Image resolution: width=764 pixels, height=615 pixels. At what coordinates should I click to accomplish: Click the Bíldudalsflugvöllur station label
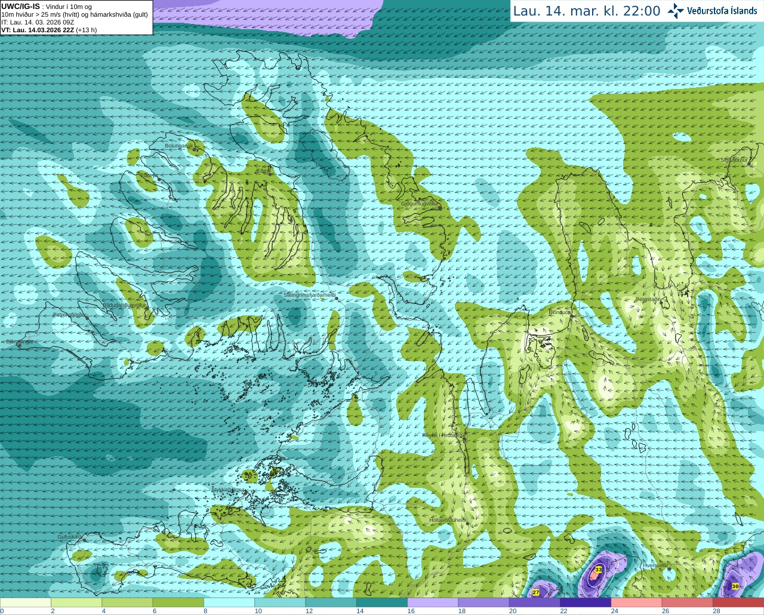coord(124,305)
